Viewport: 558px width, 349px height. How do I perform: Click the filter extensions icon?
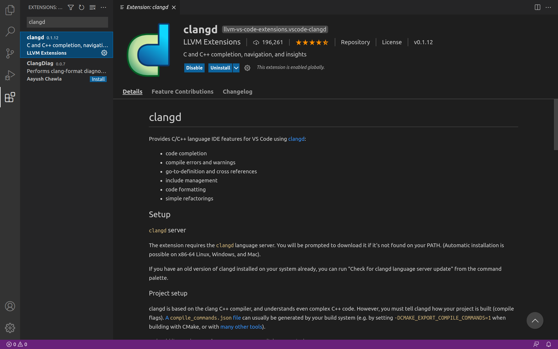click(71, 7)
